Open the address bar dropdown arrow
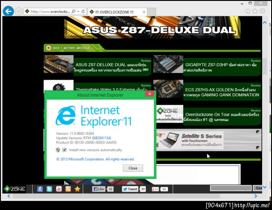 78,11
